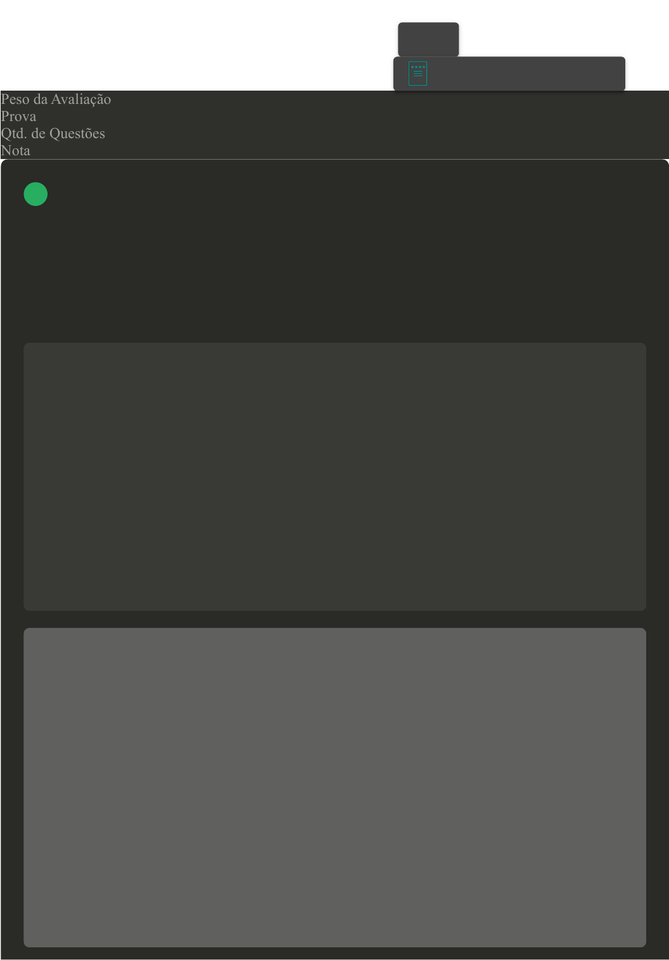
Task: Select the small dark box above the icon bar
Action: 428,39
